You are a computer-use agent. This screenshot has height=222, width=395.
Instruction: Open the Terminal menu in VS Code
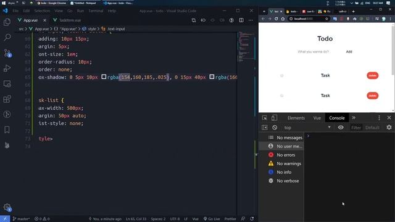coord(96,11)
